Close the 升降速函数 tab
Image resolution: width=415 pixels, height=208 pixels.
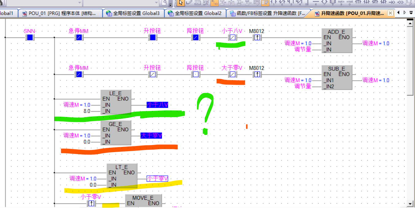coord(390,13)
